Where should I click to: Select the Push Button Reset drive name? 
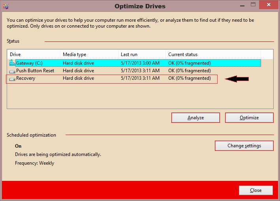pos(35,71)
